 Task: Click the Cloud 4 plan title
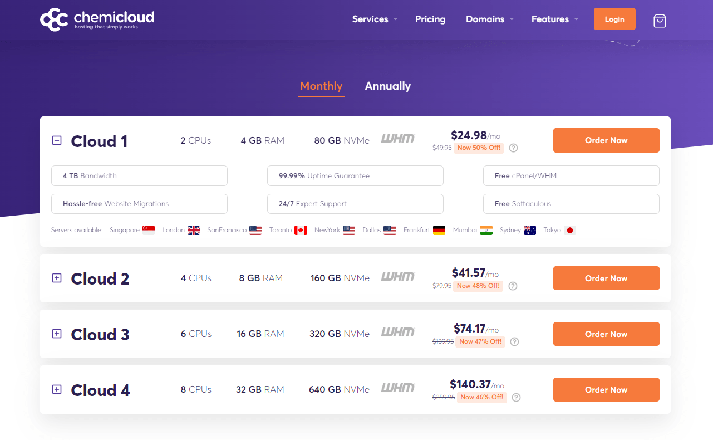coord(100,390)
